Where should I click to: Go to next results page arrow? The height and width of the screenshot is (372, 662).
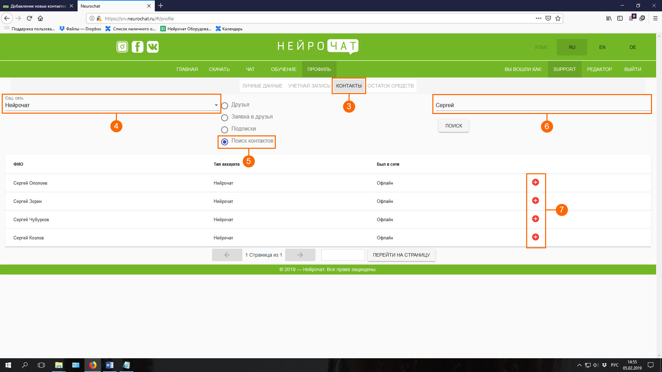click(300, 255)
